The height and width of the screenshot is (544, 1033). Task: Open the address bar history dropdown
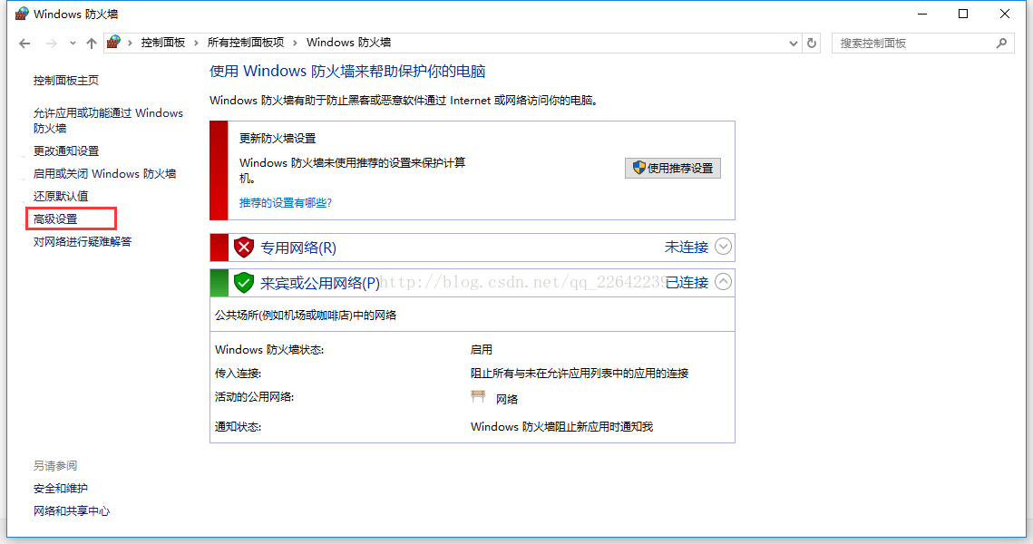[x=793, y=43]
